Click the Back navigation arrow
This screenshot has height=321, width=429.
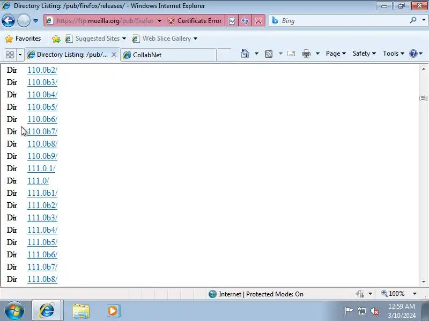tap(8, 20)
